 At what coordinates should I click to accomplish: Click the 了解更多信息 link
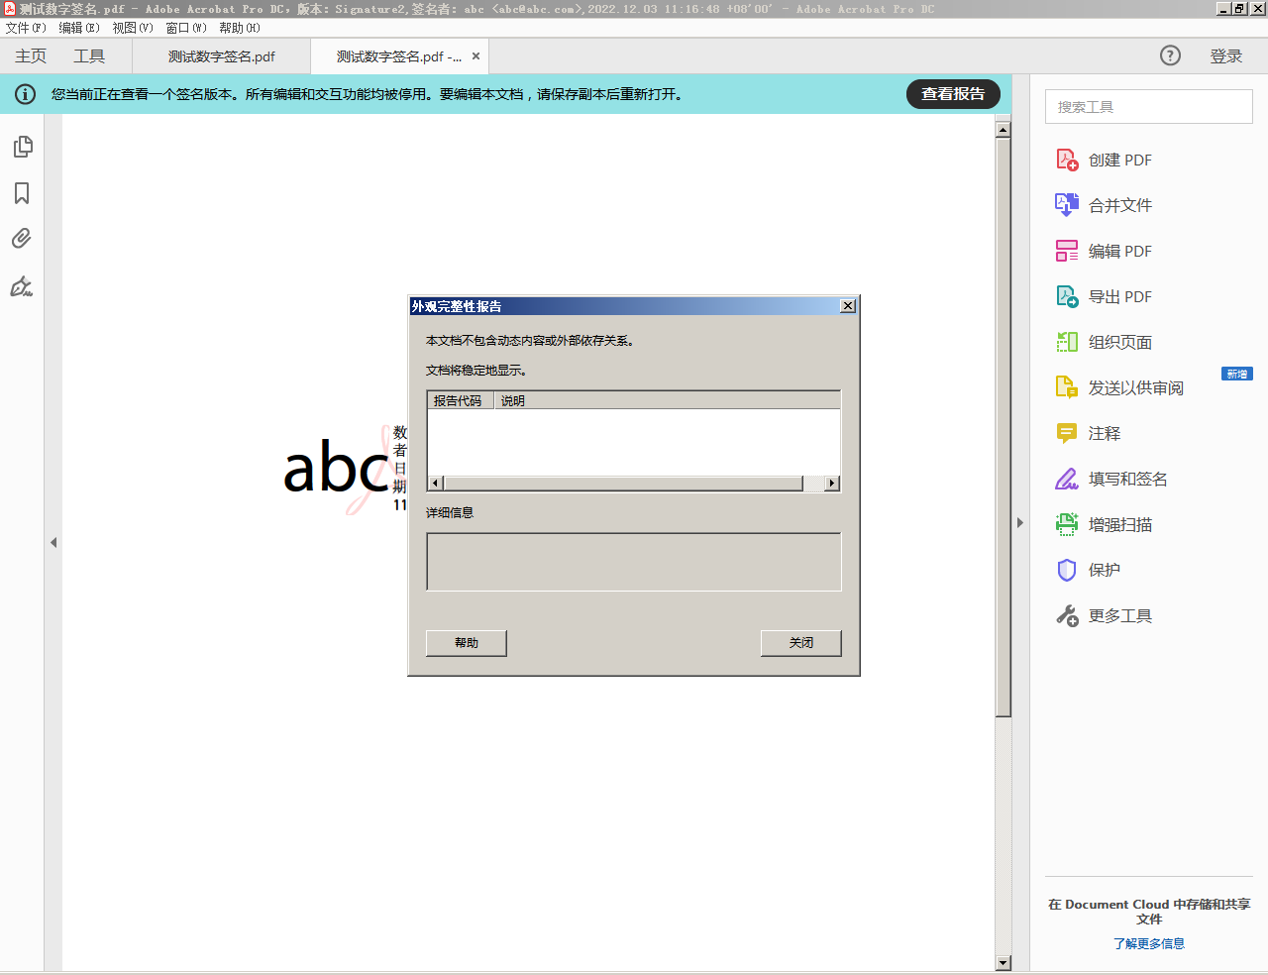point(1148,943)
